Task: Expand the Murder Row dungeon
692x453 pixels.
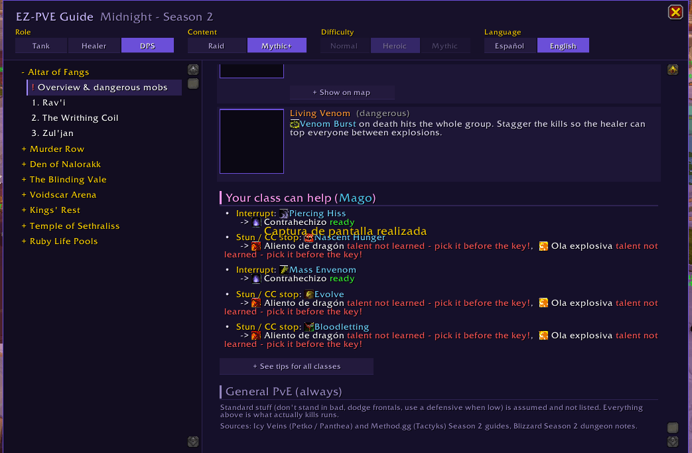Action: tap(53, 149)
